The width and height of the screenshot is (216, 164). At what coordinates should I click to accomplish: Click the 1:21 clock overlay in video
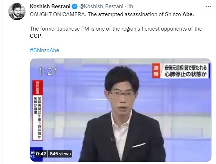point(48,72)
